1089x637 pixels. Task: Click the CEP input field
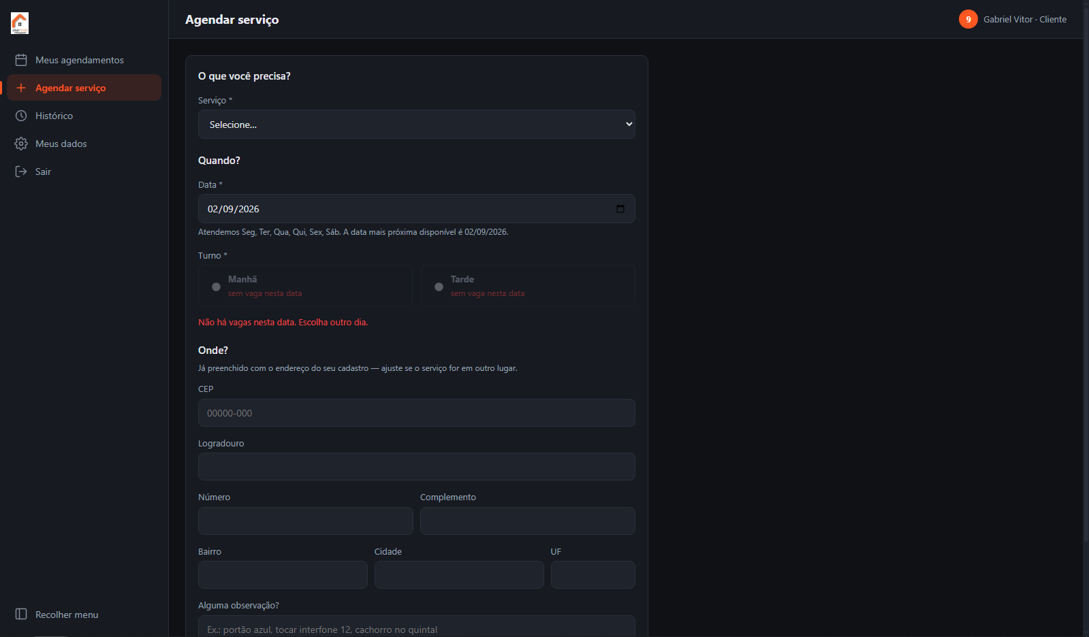pyautogui.click(x=417, y=413)
